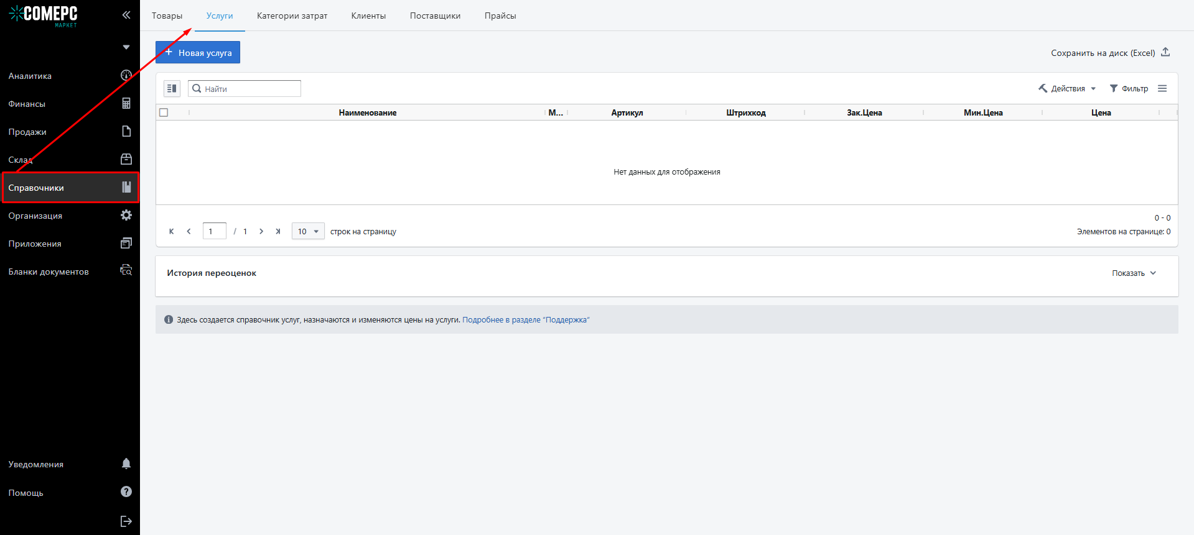The height and width of the screenshot is (535, 1194).
Task: Toggle the column panel view icon
Action: (172, 88)
